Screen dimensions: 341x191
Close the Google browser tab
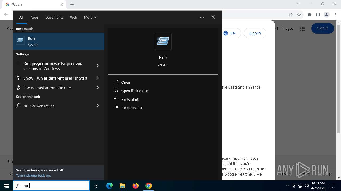click(62, 5)
